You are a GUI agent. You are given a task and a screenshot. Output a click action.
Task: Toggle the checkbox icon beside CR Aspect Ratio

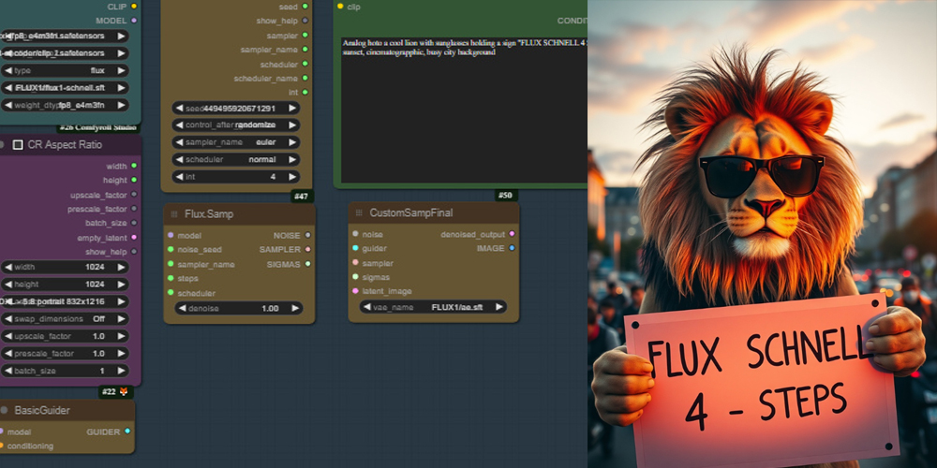[18, 145]
